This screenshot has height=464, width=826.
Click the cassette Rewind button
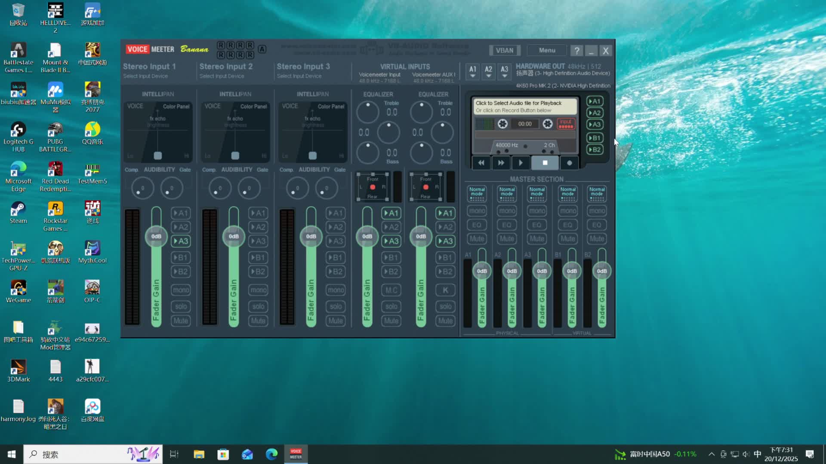click(481, 163)
